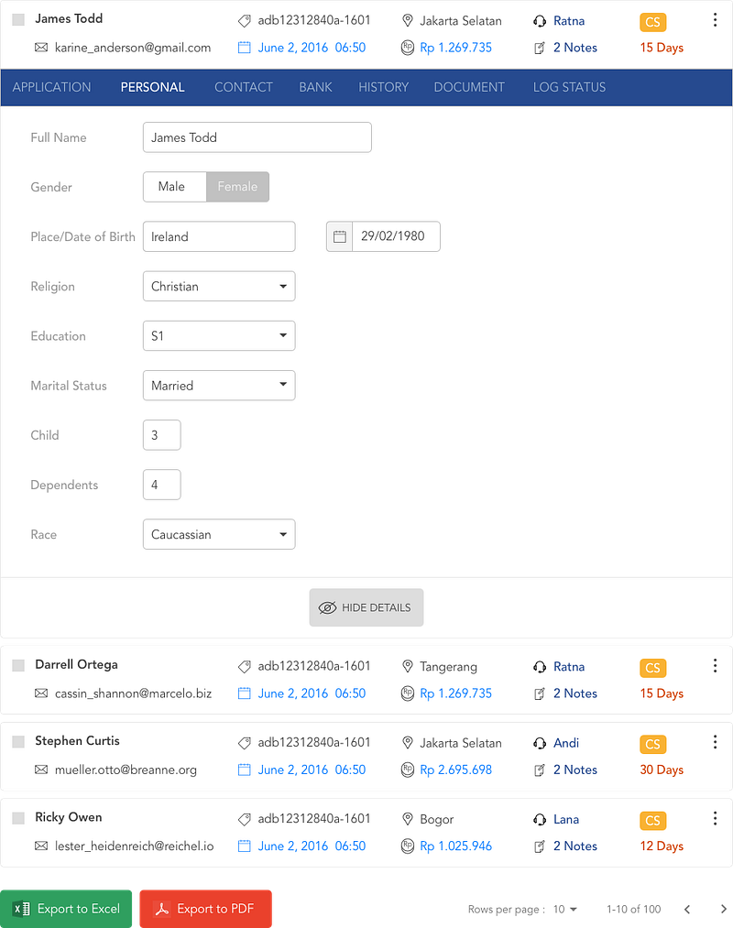Open kebab menu for Stephen Curtis row
This screenshot has width=733, height=928.
coord(715,742)
